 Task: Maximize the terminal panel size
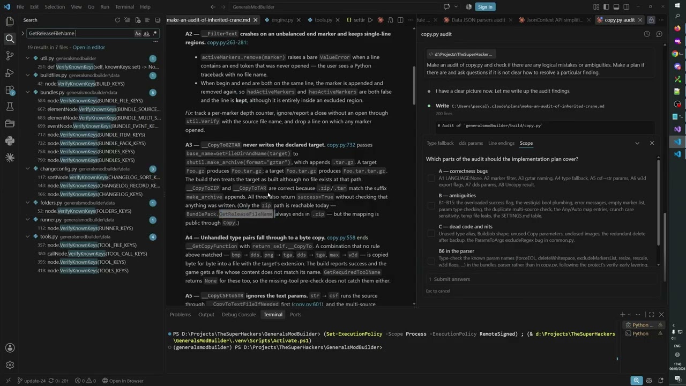651,315
